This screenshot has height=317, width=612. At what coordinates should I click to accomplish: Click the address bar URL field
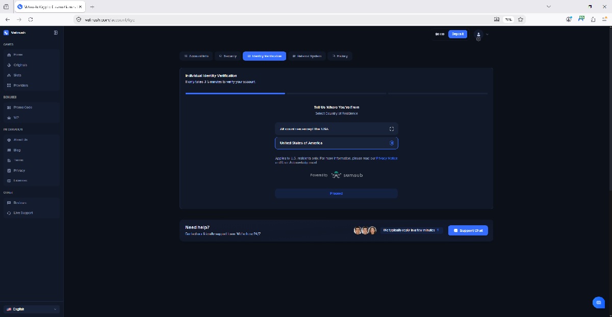[286, 19]
